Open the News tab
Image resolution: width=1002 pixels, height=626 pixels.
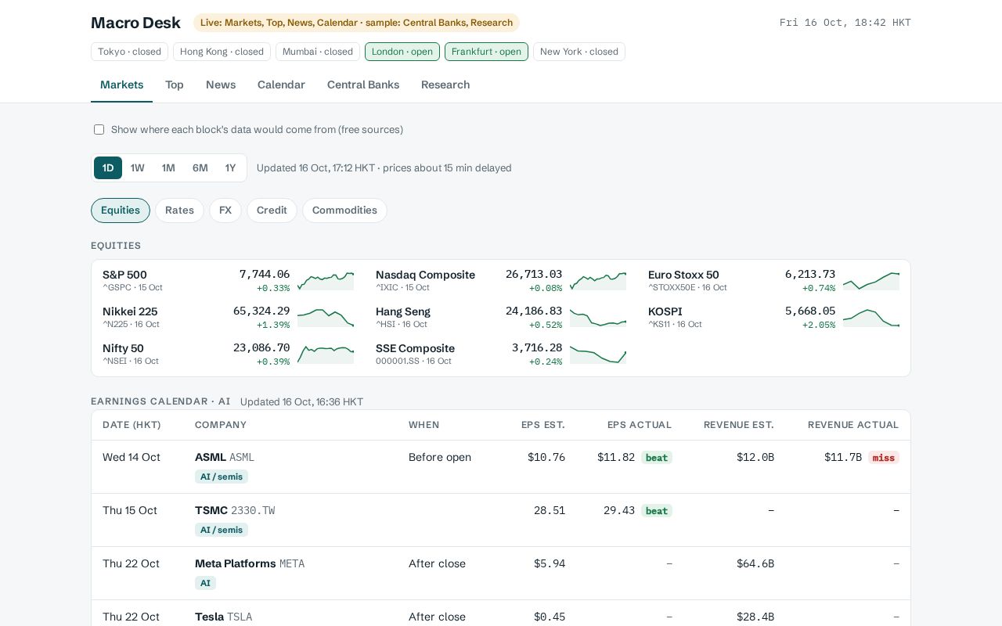[x=221, y=85]
